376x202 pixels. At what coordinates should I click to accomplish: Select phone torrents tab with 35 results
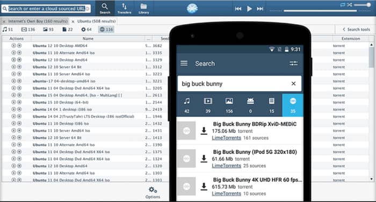tap(293, 105)
